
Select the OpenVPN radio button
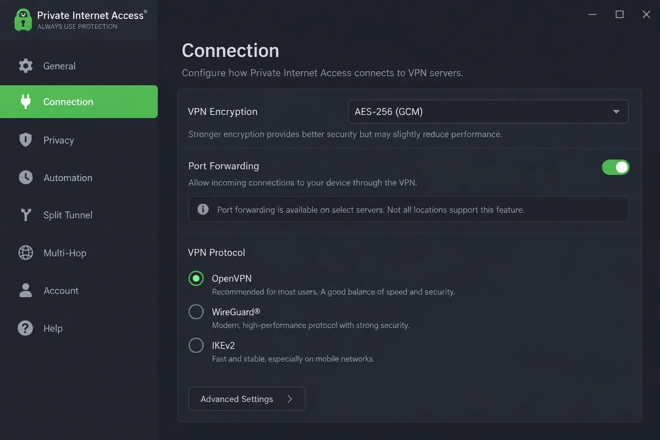pyautogui.click(x=196, y=278)
